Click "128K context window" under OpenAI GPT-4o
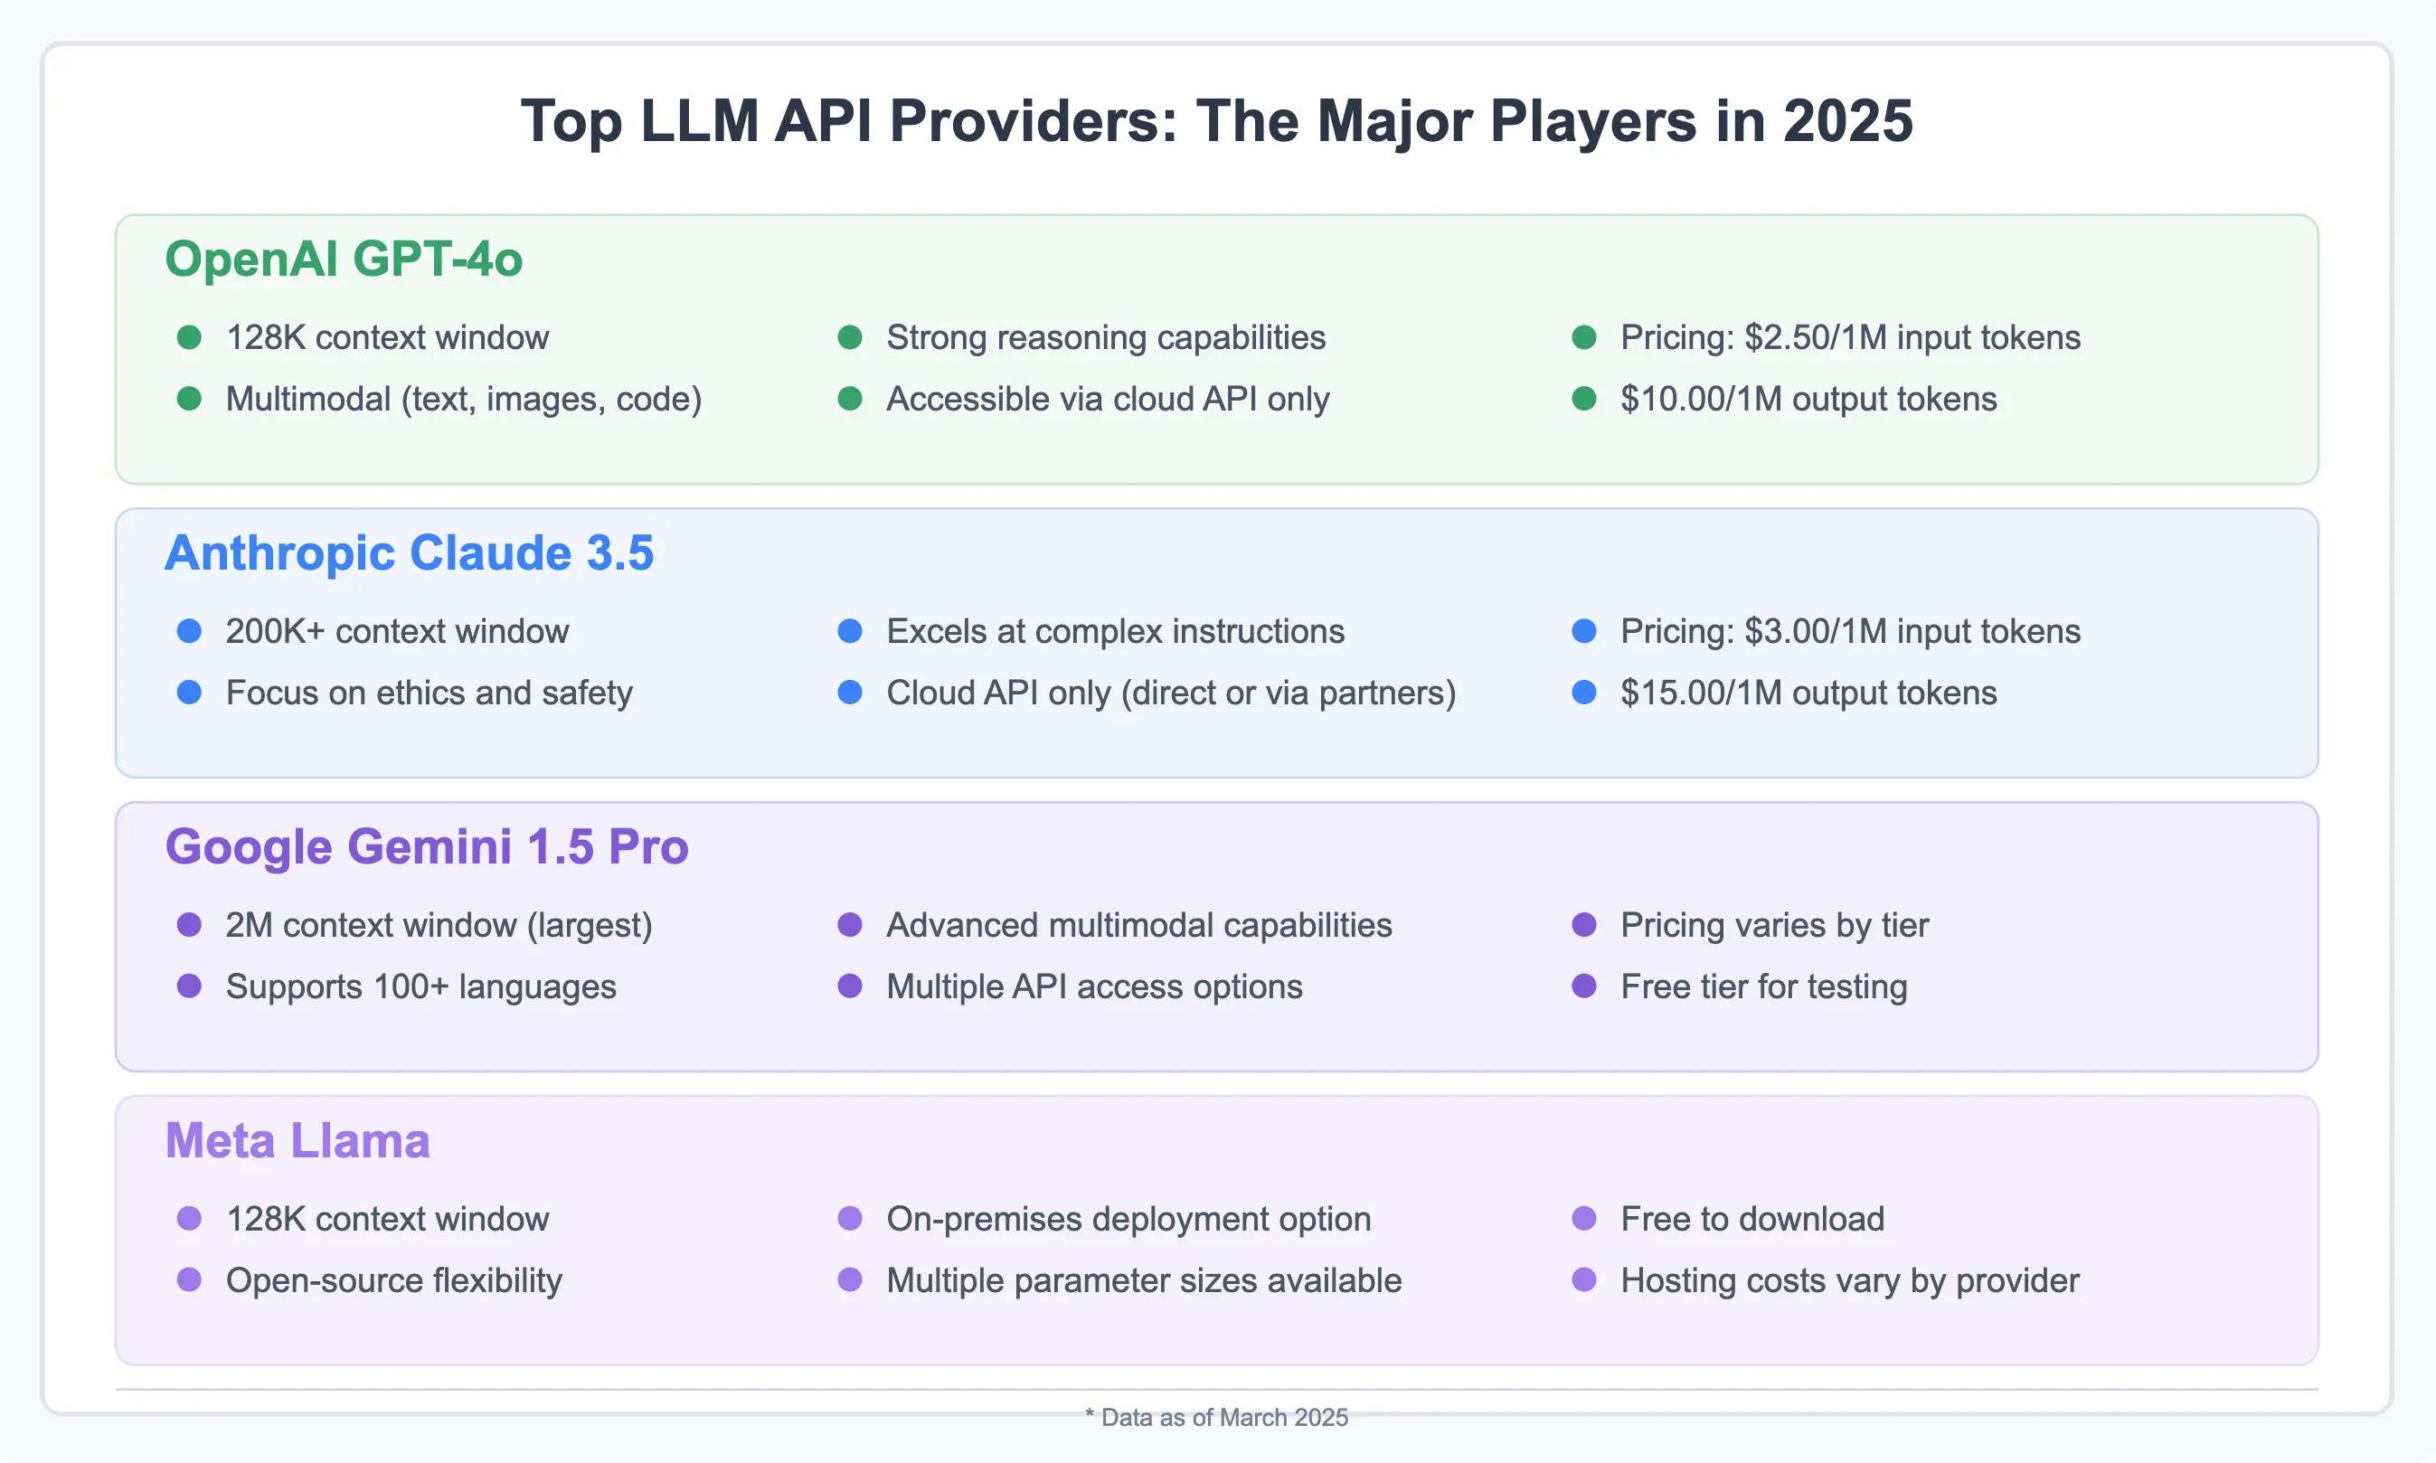This screenshot has height=1463, width=2436. pos(387,337)
